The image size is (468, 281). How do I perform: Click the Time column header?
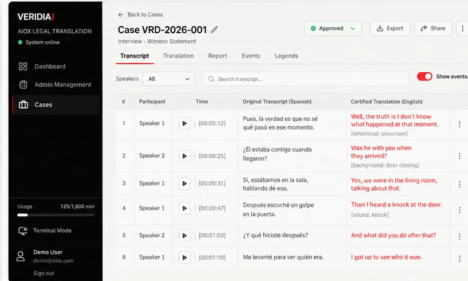202,102
